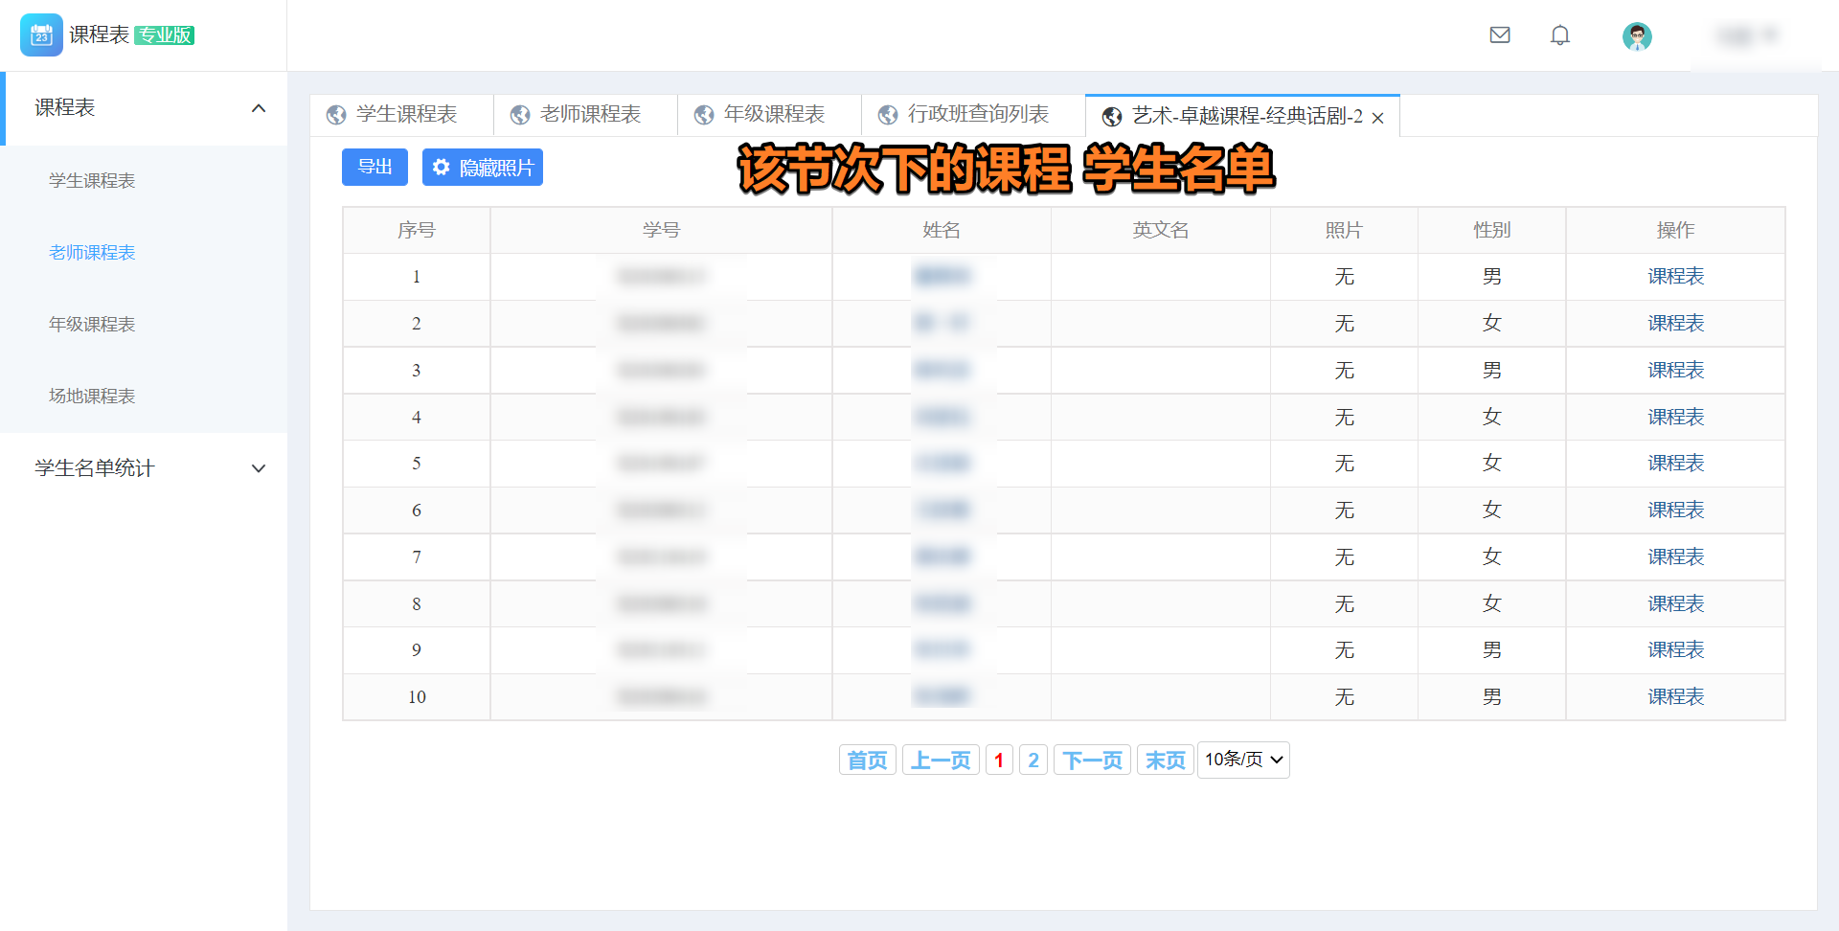This screenshot has width=1839, height=931.
Task: Open the mail envelope icon
Action: 1500,35
